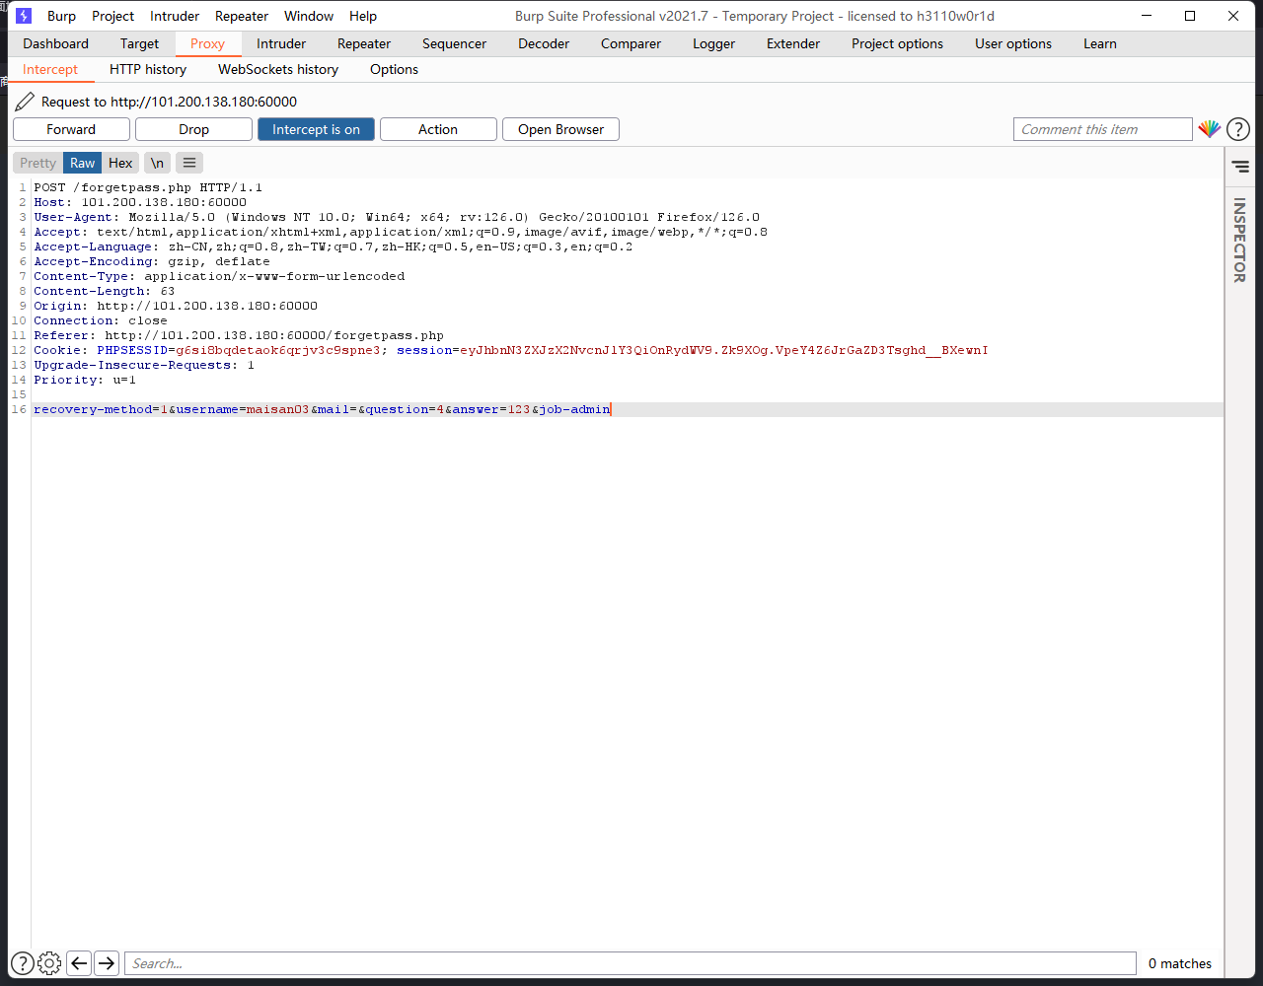Click the Content-Type header line
This screenshot has width=1263, height=986.
pyautogui.click(x=219, y=276)
